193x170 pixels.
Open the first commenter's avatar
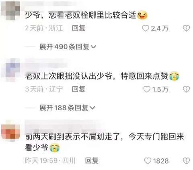pos(10,11)
